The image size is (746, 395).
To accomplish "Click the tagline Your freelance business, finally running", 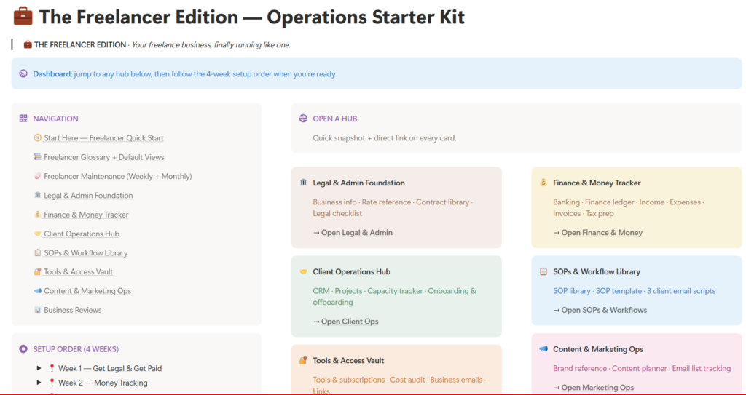I will coord(211,45).
